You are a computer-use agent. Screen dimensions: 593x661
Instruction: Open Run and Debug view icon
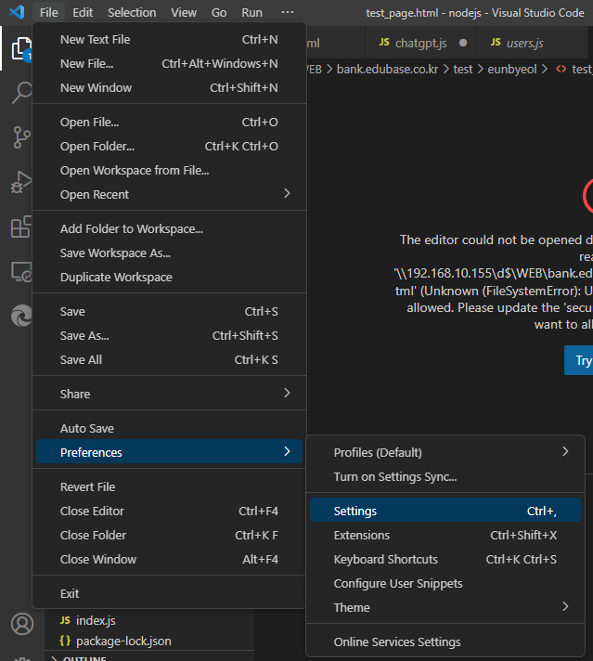click(x=21, y=183)
